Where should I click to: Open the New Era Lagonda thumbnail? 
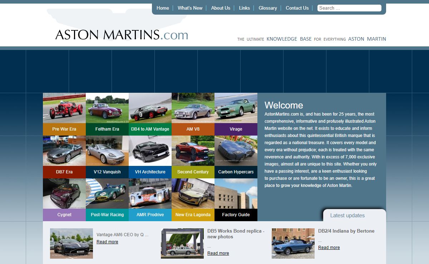click(x=193, y=194)
